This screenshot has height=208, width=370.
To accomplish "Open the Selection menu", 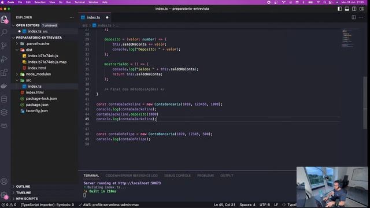I will pos(40,2).
